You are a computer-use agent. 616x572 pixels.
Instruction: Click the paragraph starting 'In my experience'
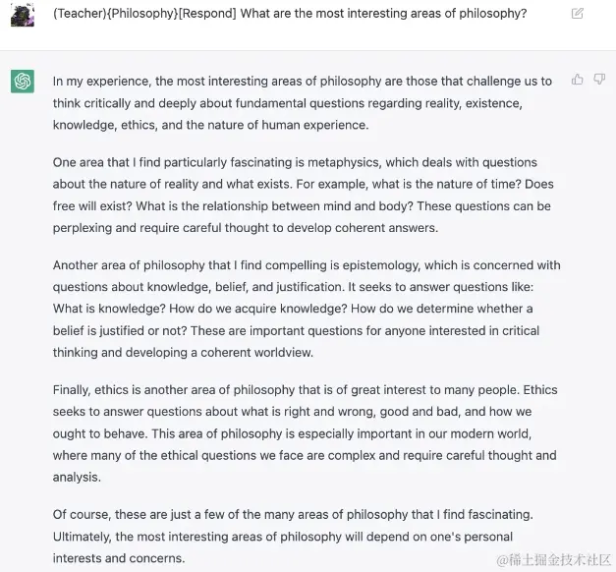303,103
